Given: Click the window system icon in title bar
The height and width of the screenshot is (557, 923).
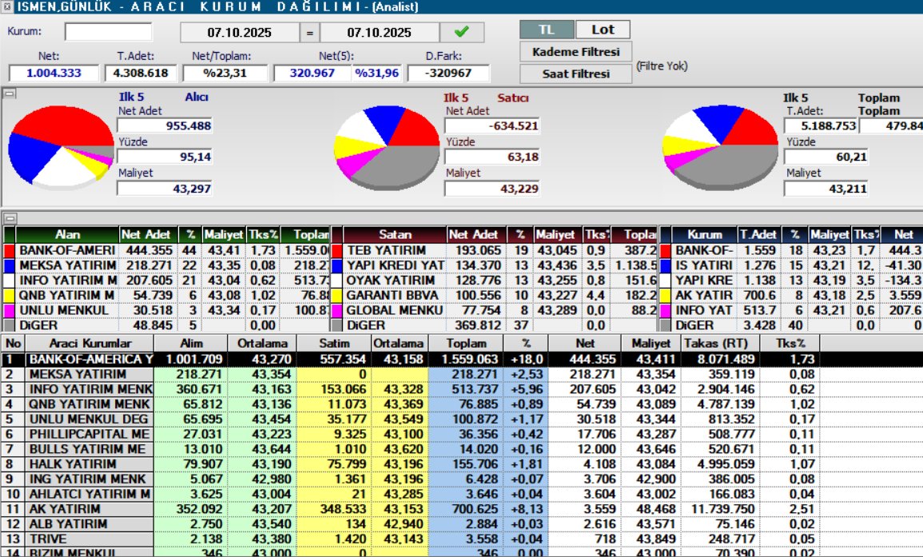Looking at the screenshot, I should pyautogui.click(x=6, y=6).
